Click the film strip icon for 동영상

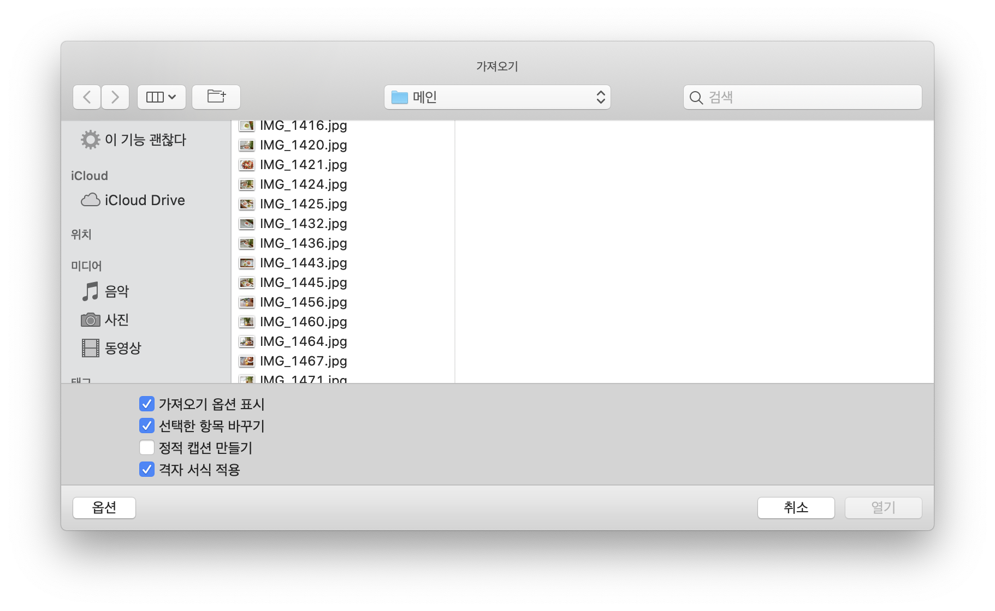click(x=90, y=348)
